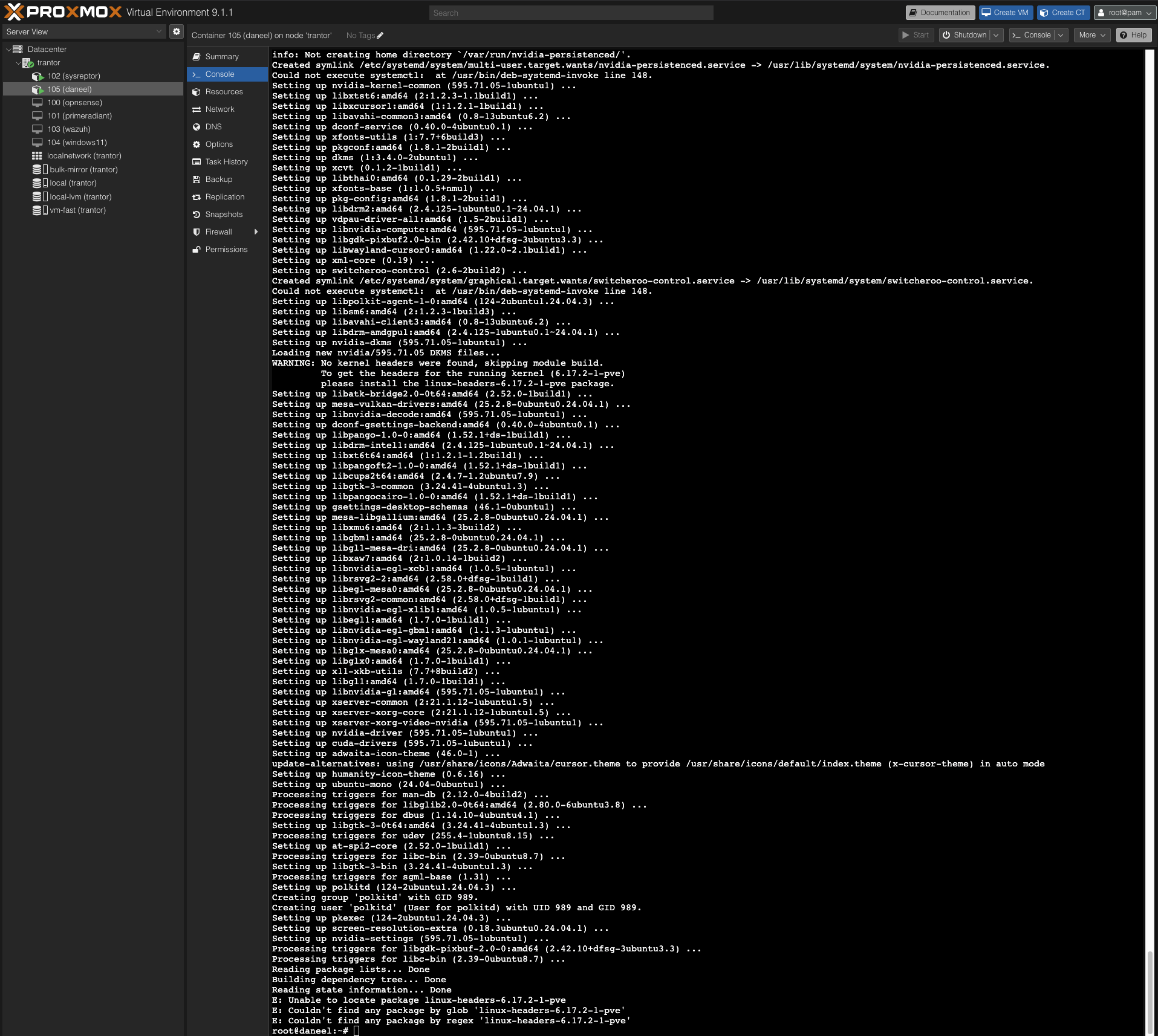Viewport: 1158px width, 1036px height.
Task: Open the Server View settings gear
Action: tap(177, 31)
